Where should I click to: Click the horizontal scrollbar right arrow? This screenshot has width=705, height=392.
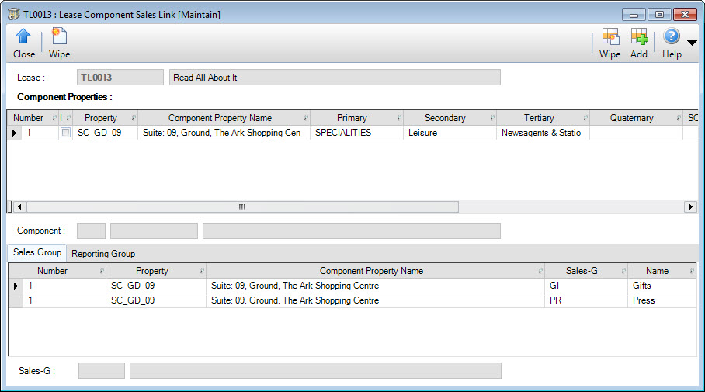point(690,206)
